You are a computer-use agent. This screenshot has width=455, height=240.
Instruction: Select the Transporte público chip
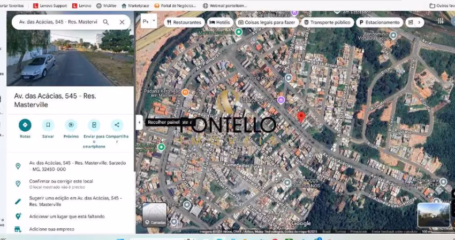[x=327, y=22]
